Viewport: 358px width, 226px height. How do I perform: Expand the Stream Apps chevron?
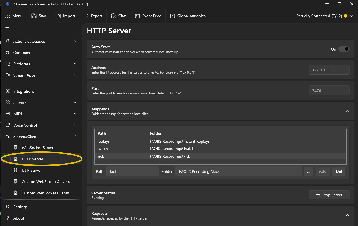(x=75, y=75)
